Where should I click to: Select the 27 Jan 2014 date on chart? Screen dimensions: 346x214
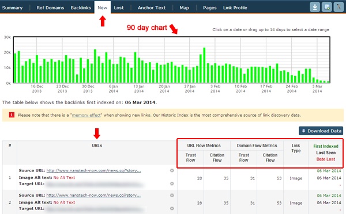click(190, 89)
